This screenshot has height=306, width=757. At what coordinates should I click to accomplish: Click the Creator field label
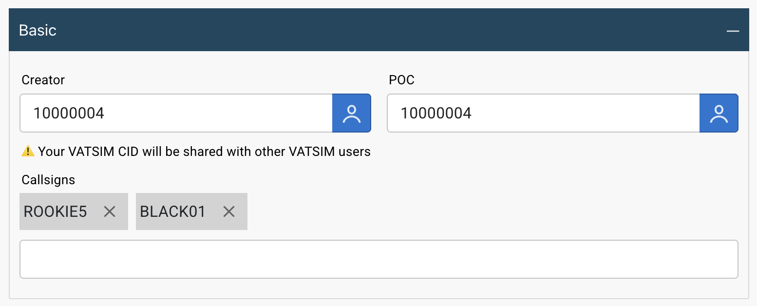pyautogui.click(x=43, y=80)
